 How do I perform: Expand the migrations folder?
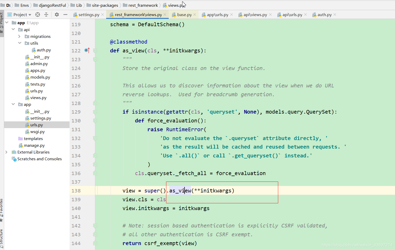coord(19,36)
